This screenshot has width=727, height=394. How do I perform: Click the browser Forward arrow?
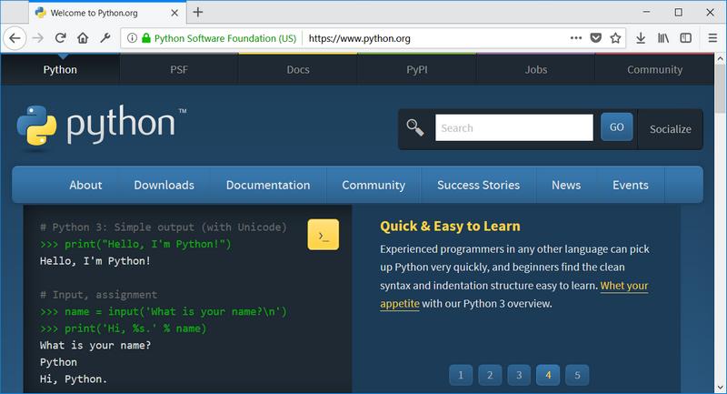click(x=38, y=38)
